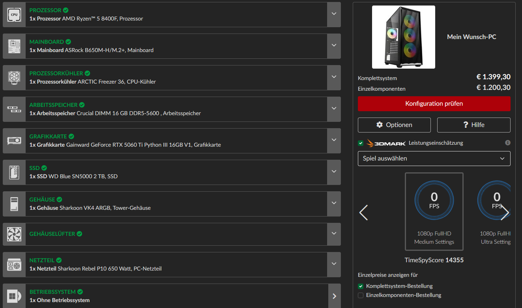
Task: Select the 1080p FullHD Medium Settings card
Action: (434, 212)
